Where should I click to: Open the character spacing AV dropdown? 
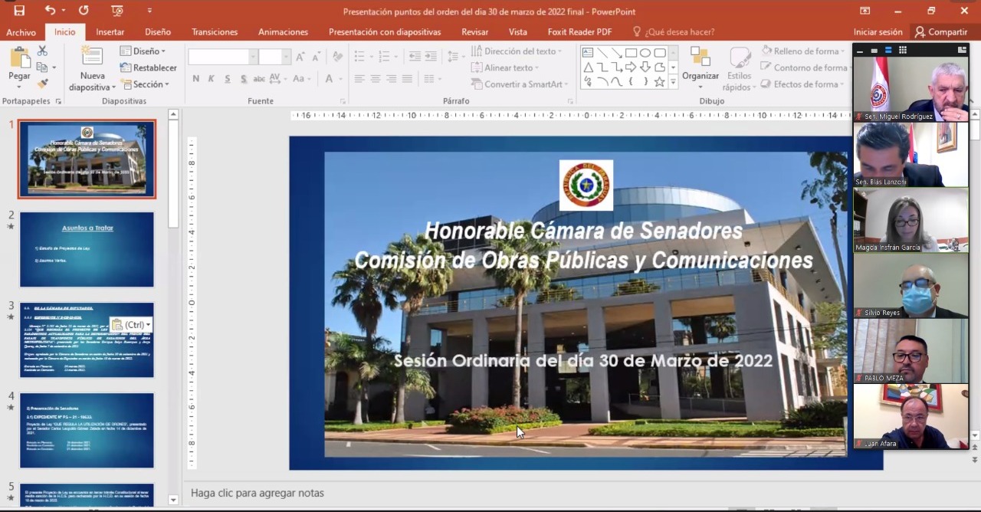click(278, 79)
